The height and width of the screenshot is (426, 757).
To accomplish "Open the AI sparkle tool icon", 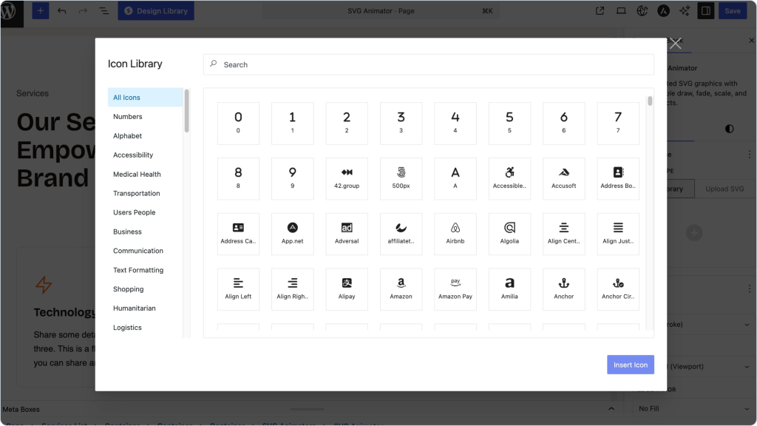I will pos(684,10).
